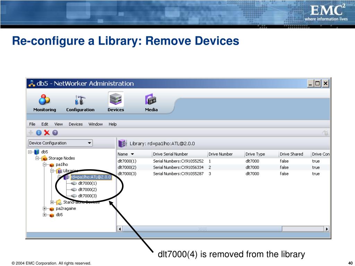This screenshot has width=355, height=266.
Task: Open the Media view
Action: pyautogui.click(x=151, y=103)
